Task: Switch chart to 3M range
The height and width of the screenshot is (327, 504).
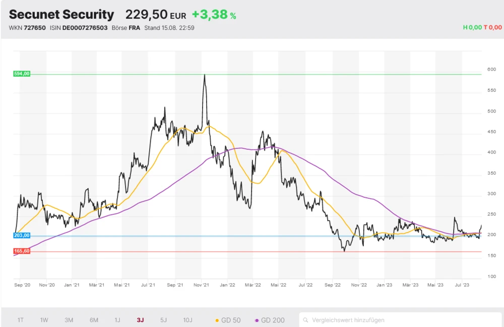Action: pos(69,320)
